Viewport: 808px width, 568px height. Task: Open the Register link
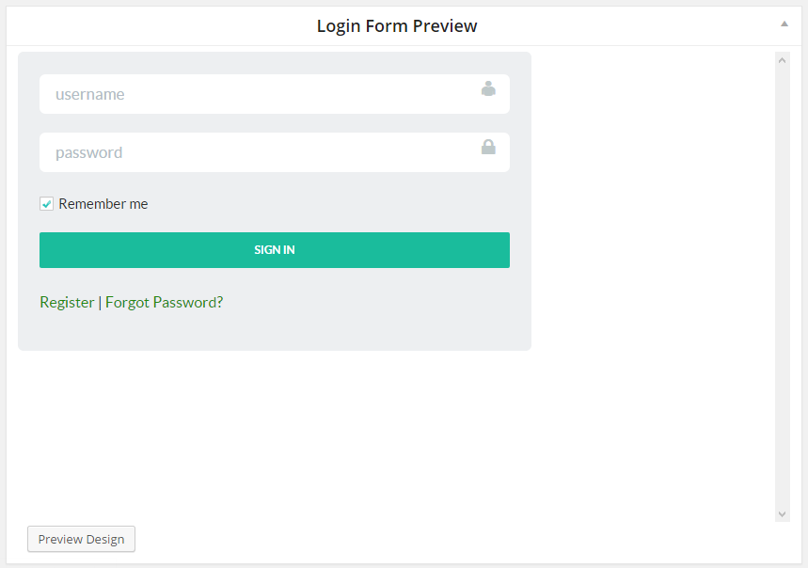[x=67, y=302]
